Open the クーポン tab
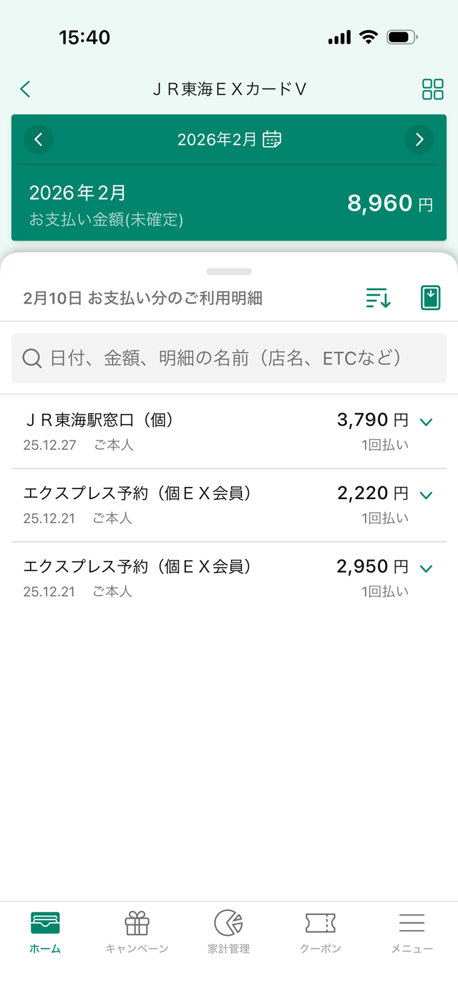This screenshot has height=996, width=458. tap(320, 932)
